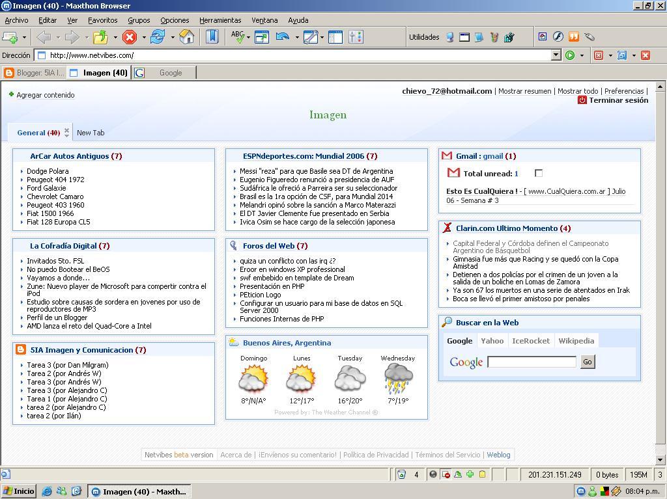Open Perfil de un Blogger item
Image resolution: width=667 pixels, height=499 pixels.
[x=57, y=317]
